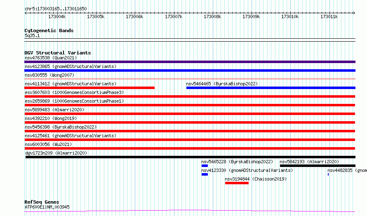Open the DGV Structural Variants track title
Screen dimensions: 367x216
(57, 53)
